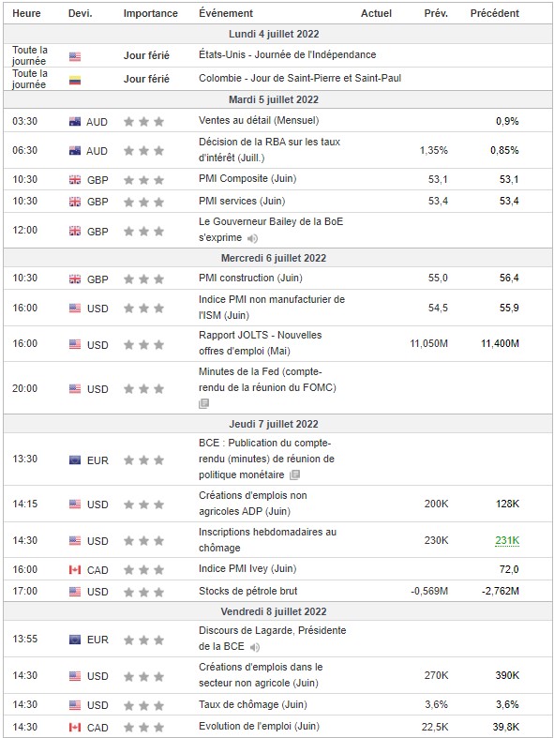The width and height of the screenshot is (554, 738).
Task: Click the importance stars in Taux de chômage row
Action: point(144,705)
